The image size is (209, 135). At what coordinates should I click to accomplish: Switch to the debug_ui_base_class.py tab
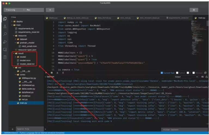coord(76,18)
